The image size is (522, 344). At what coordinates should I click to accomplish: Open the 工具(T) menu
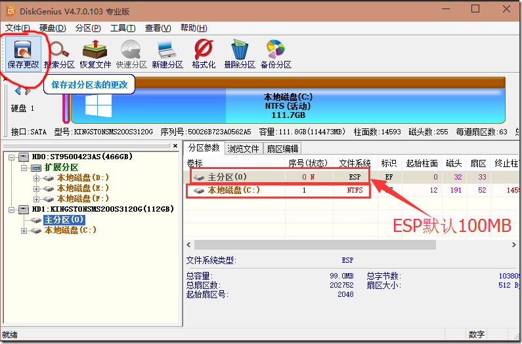click(x=123, y=28)
